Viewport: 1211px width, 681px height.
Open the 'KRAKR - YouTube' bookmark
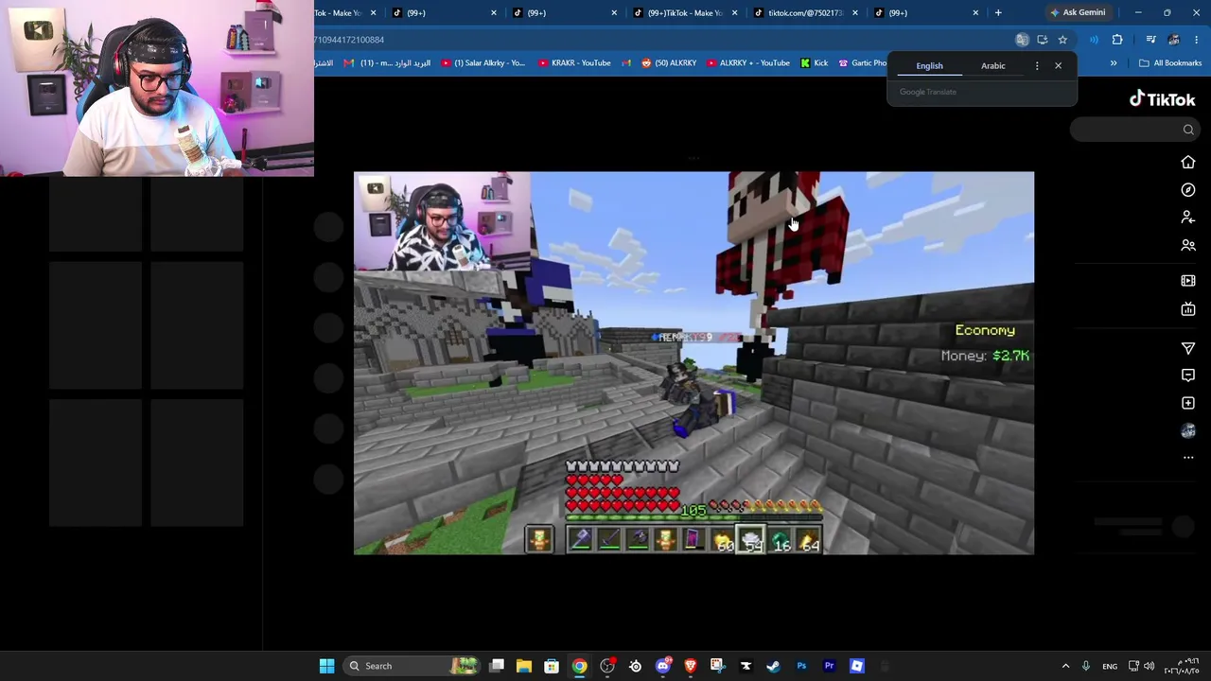(x=574, y=63)
